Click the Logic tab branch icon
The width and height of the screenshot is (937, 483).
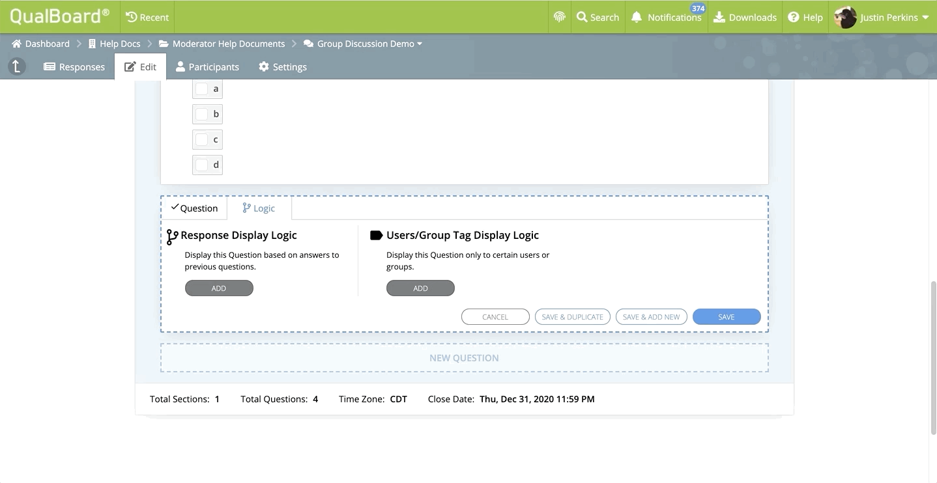[x=246, y=208]
